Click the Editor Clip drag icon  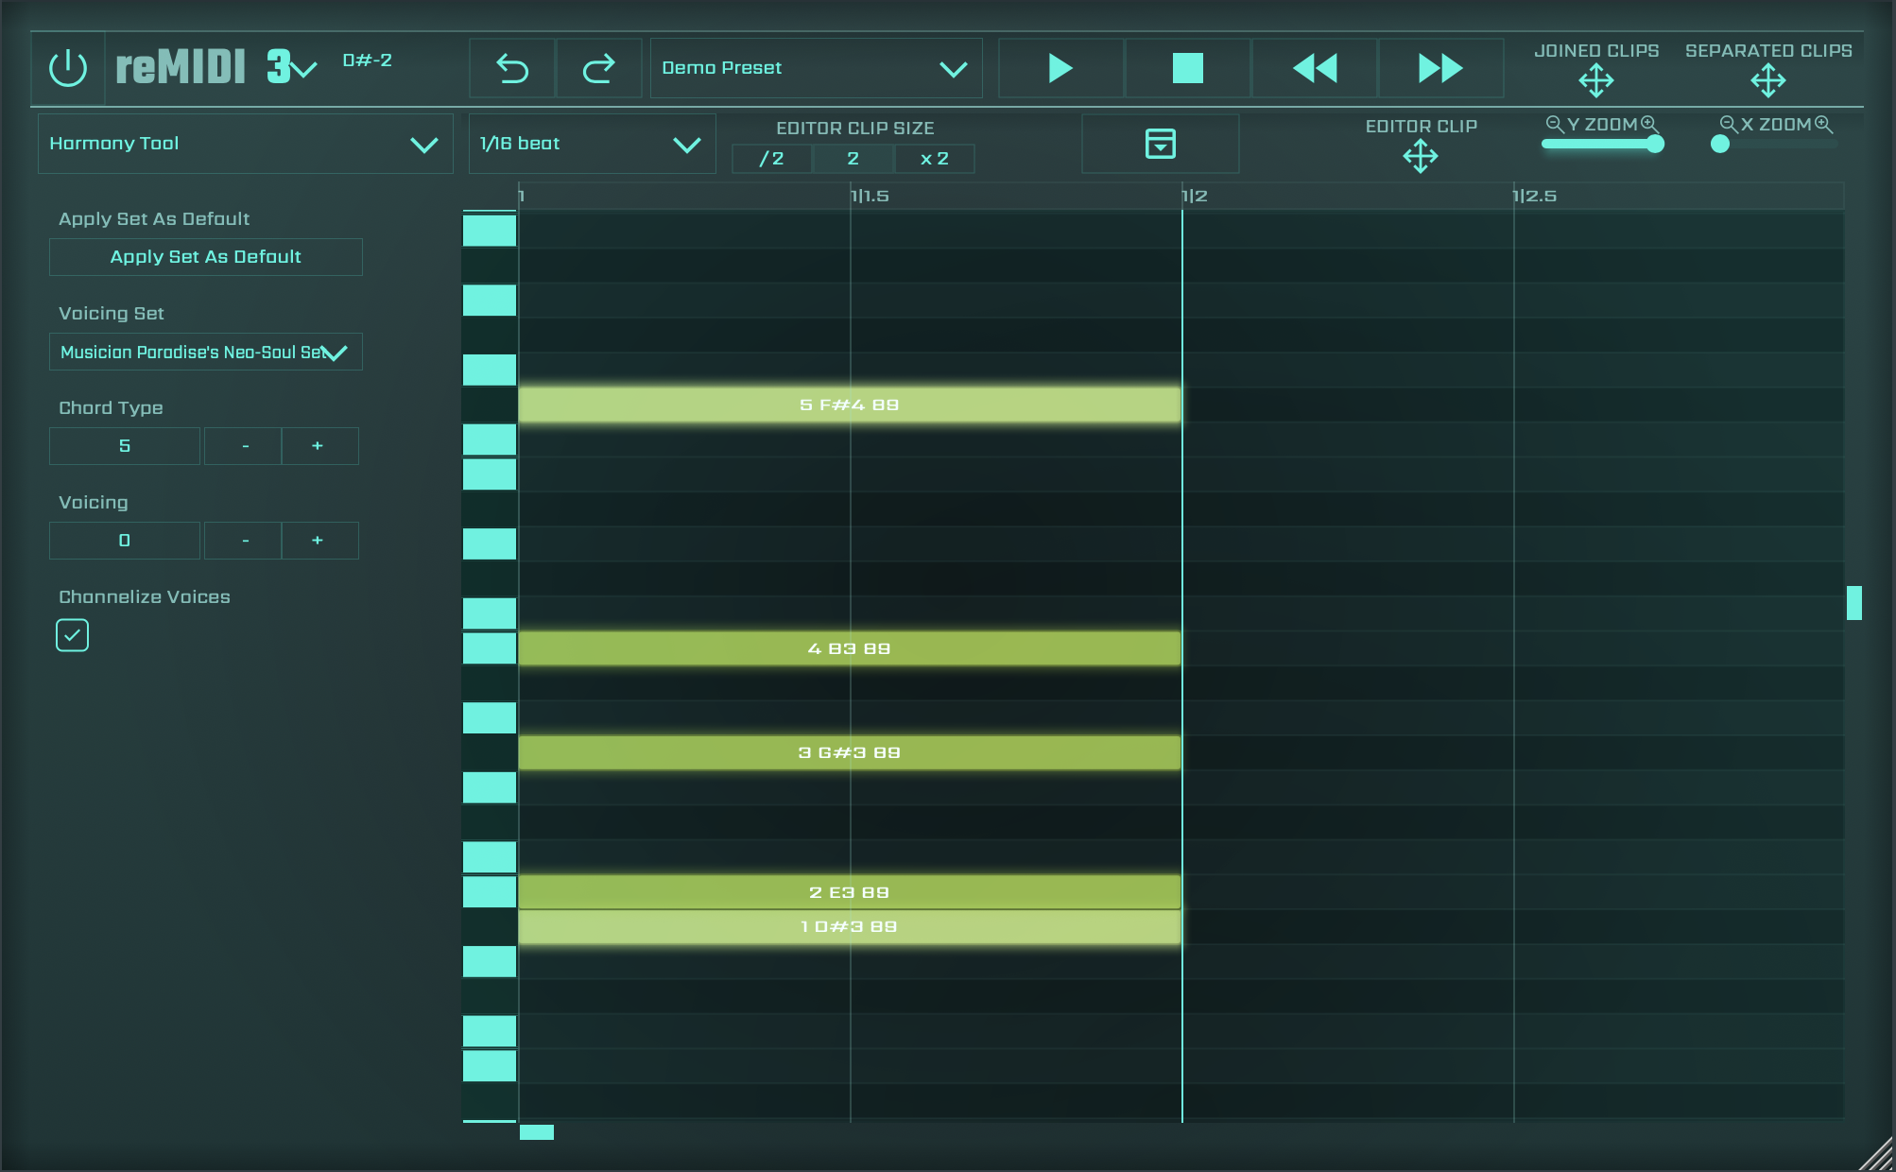(1420, 156)
